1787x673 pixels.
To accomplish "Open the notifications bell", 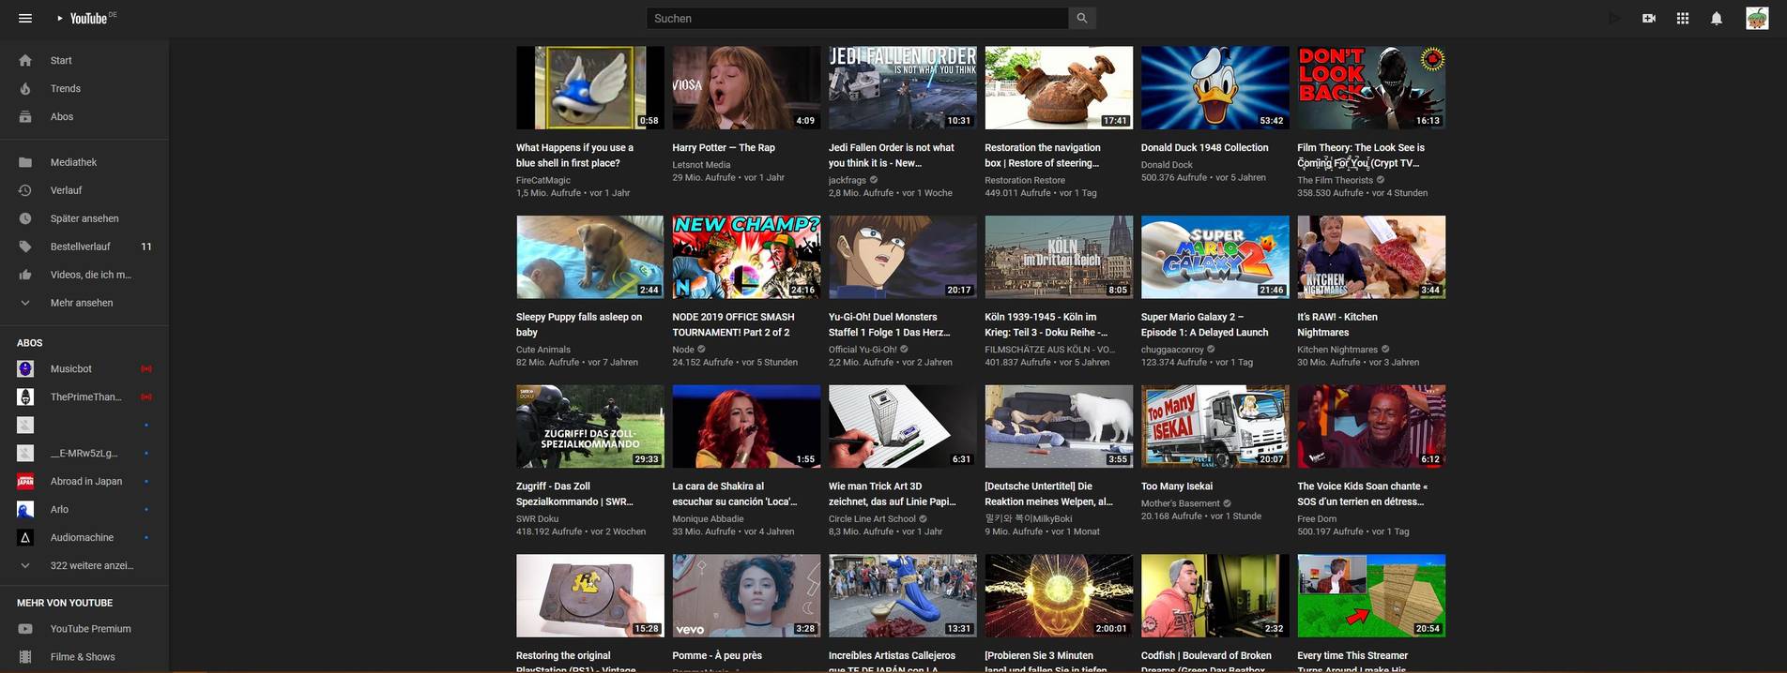I will click(x=1717, y=19).
